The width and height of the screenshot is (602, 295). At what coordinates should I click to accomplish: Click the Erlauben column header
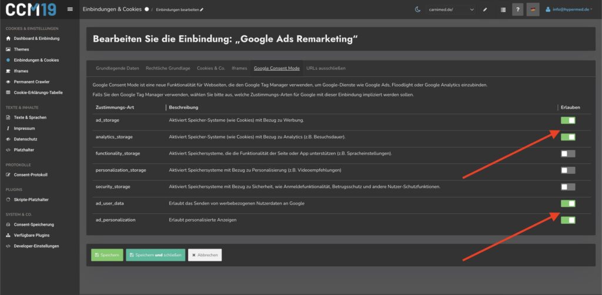570,108
